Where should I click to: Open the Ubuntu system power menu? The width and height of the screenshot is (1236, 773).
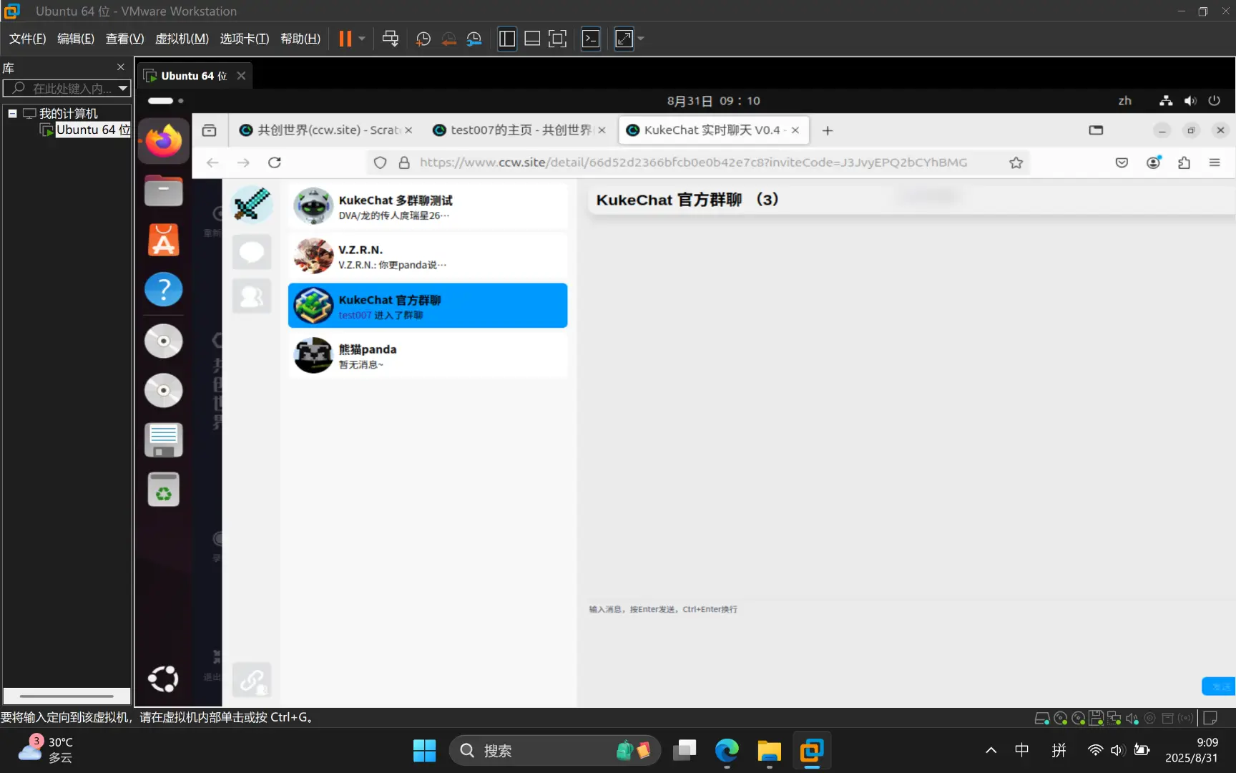1214,101
